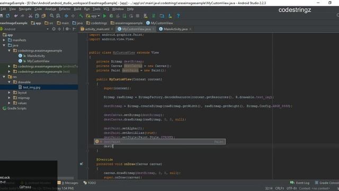This screenshot has height=191, width=339.
Task: Select destPaint autocomplete suggestion
Action: pyautogui.click(x=160, y=142)
